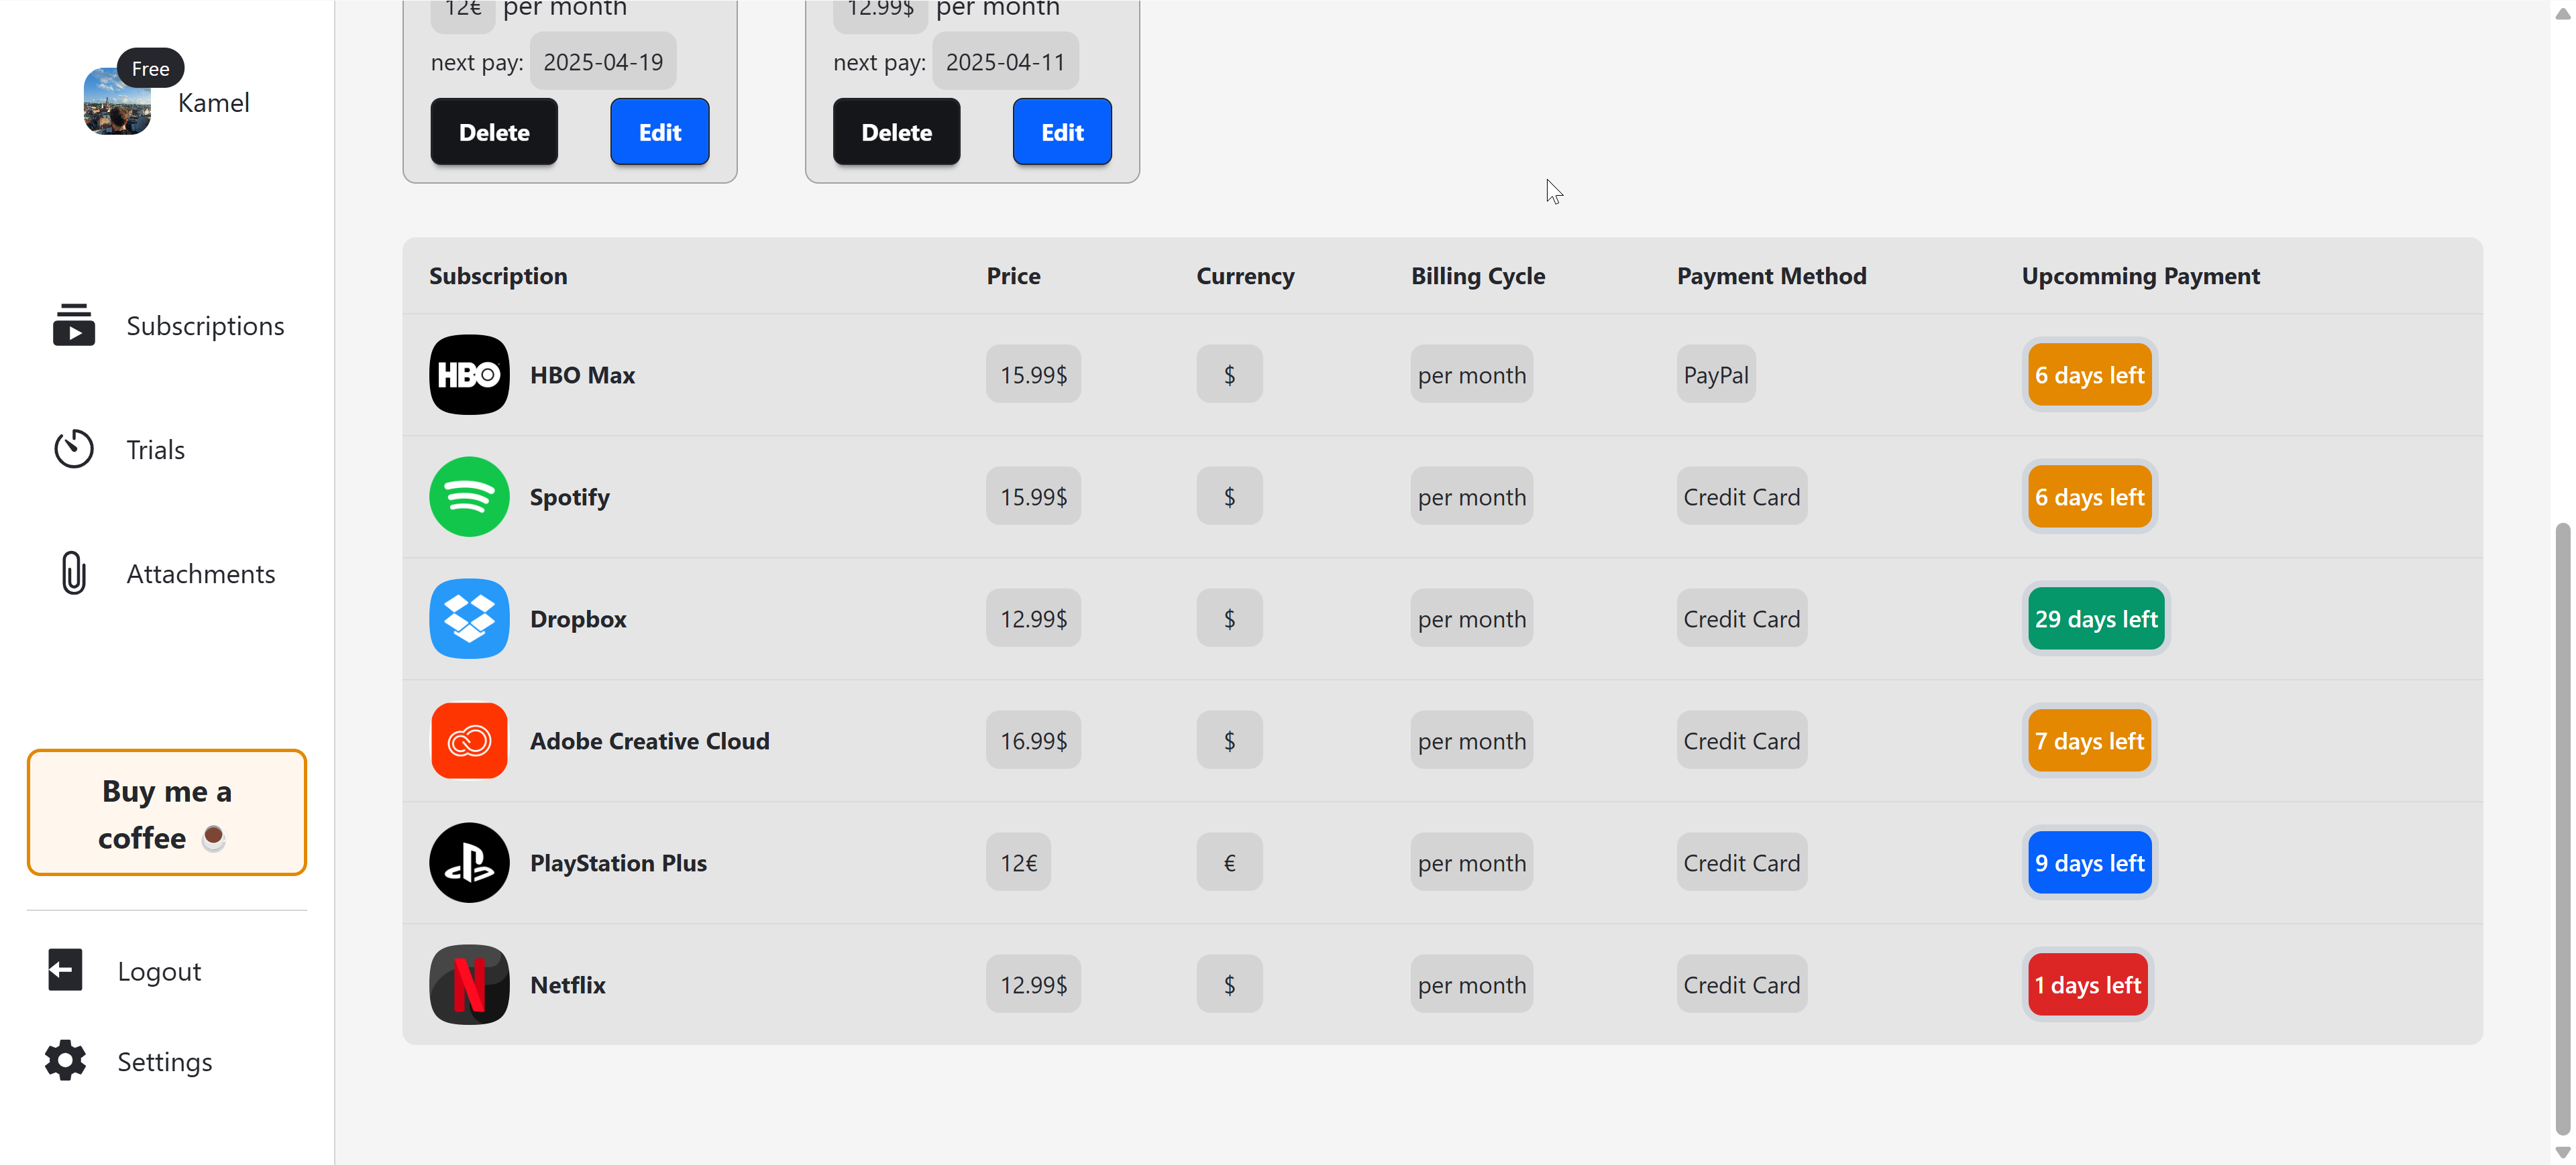Click HBO Max's 6 days left badge

click(x=2089, y=375)
